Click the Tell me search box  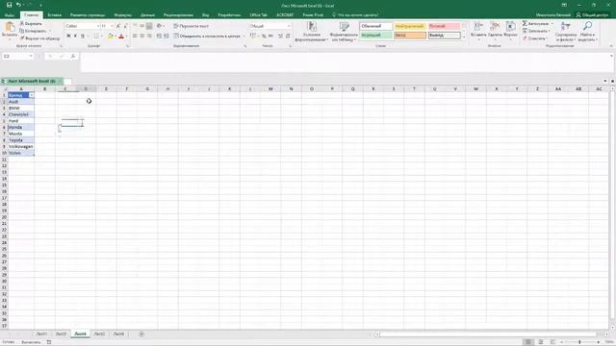355,15
